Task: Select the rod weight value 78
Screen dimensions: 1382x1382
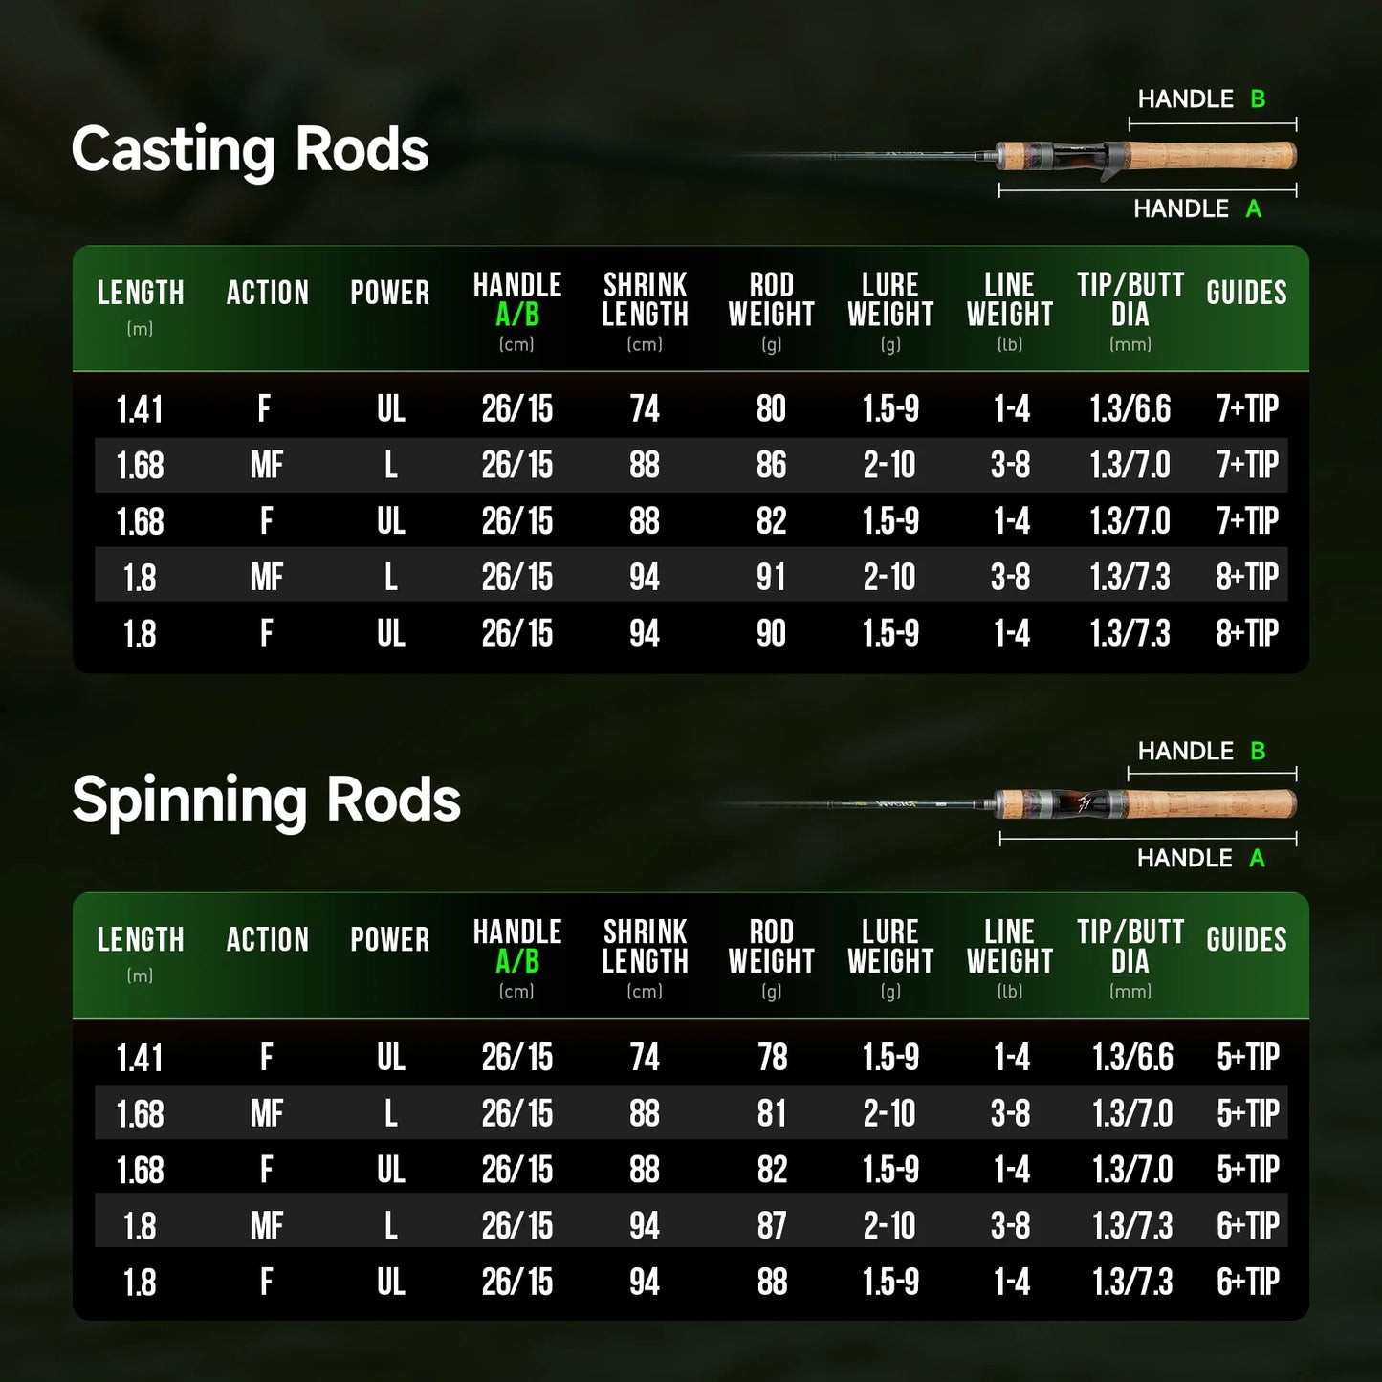Action: pyautogui.click(x=772, y=1057)
